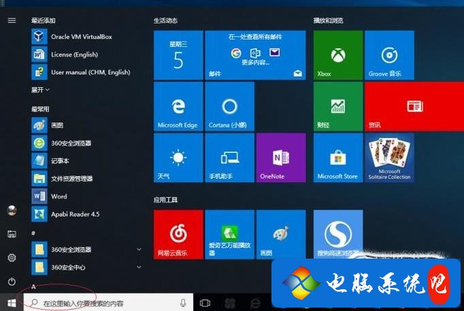
Task: Click the 最近添加 section label
Action: (x=44, y=20)
